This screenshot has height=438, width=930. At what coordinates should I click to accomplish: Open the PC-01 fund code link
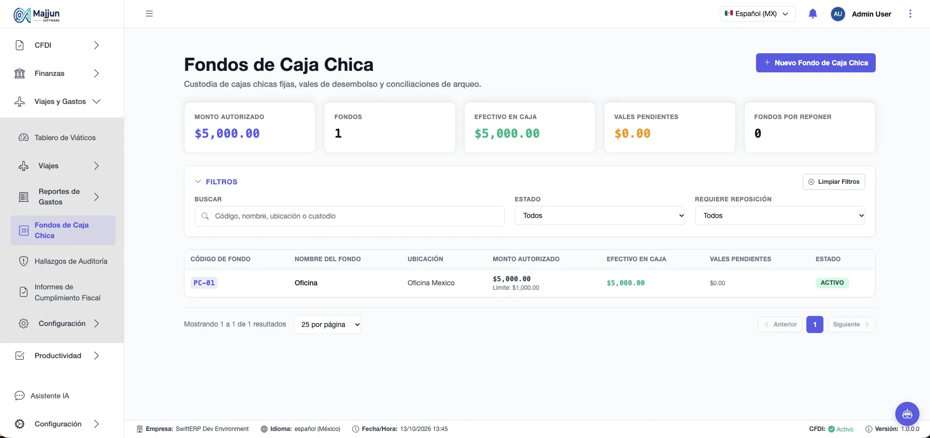click(204, 283)
